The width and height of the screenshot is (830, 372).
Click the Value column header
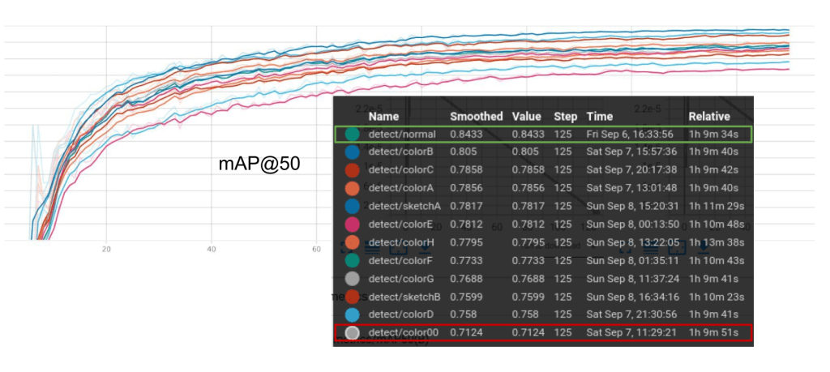coord(527,117)
